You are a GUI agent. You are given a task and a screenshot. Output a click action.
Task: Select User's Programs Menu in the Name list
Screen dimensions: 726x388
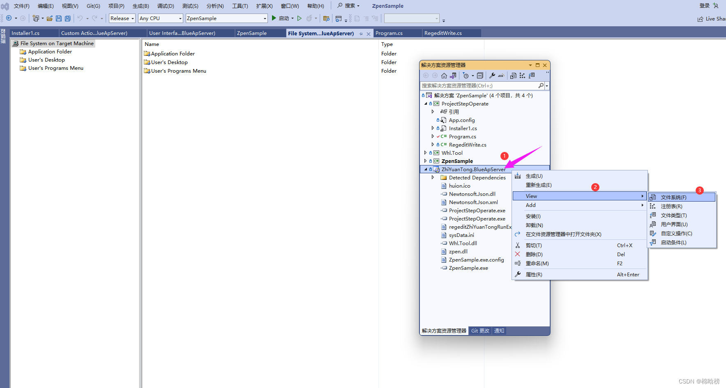[178, 71]
